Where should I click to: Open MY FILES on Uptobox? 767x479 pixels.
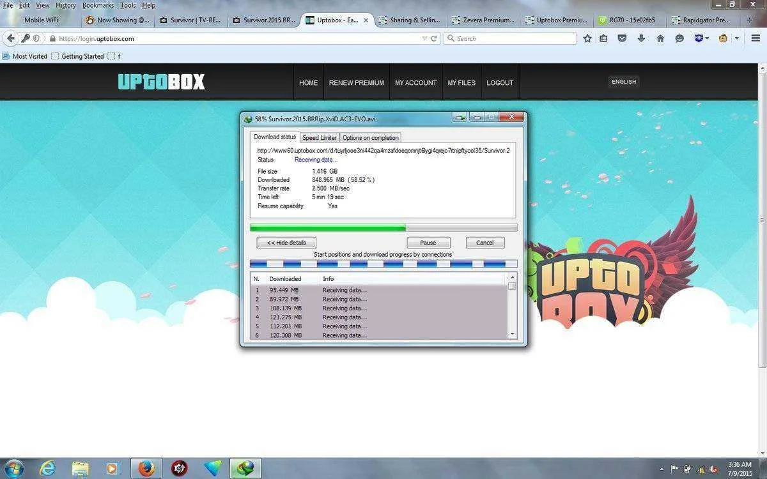click(461, 82)
